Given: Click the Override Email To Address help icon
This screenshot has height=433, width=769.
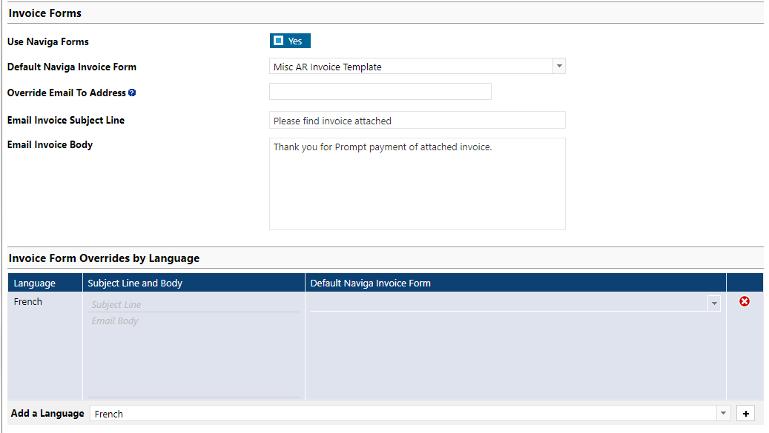Looking at the screenshot, I should coord(132,93).
